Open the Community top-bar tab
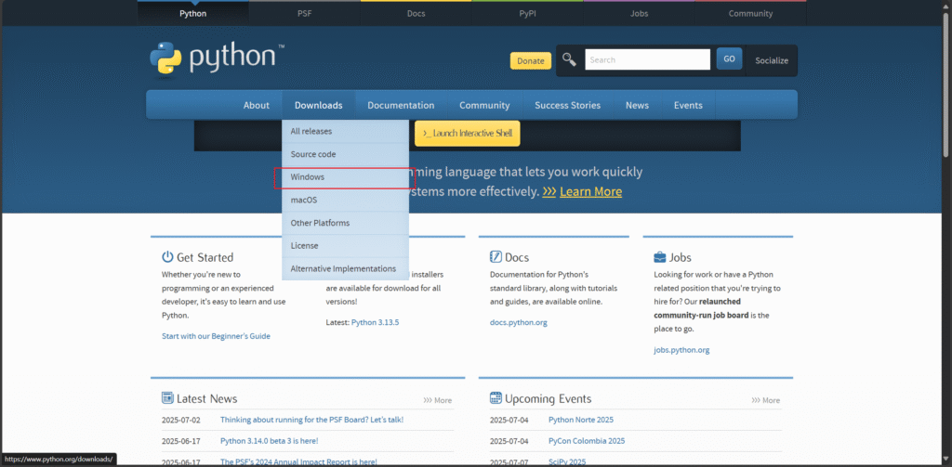This screenshot has width=952, height=467. click(750, 13)
